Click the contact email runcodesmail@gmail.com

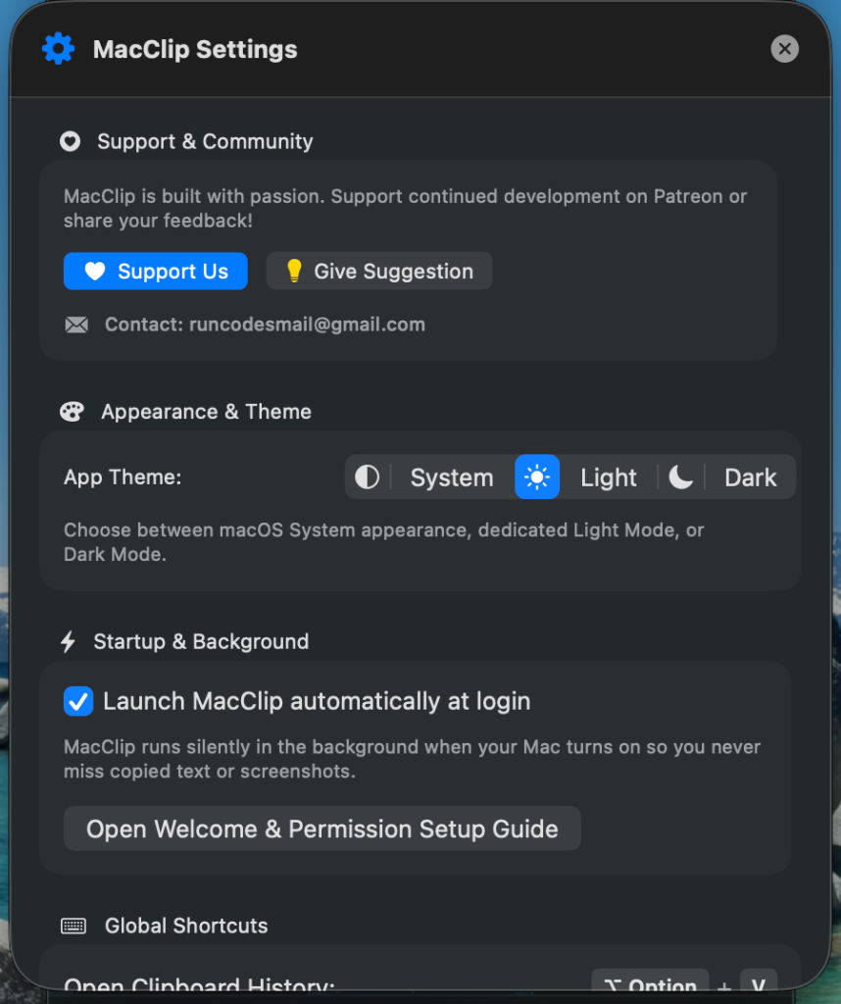pyautogui.click(x=307, y=325)
